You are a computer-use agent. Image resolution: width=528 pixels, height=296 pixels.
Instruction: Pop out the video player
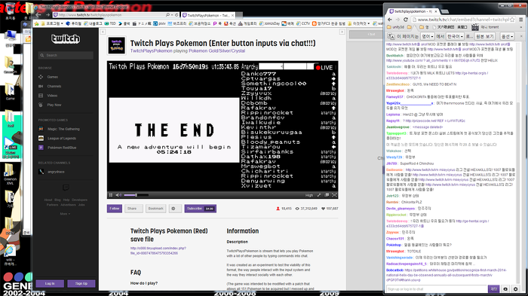pos(327,195)
